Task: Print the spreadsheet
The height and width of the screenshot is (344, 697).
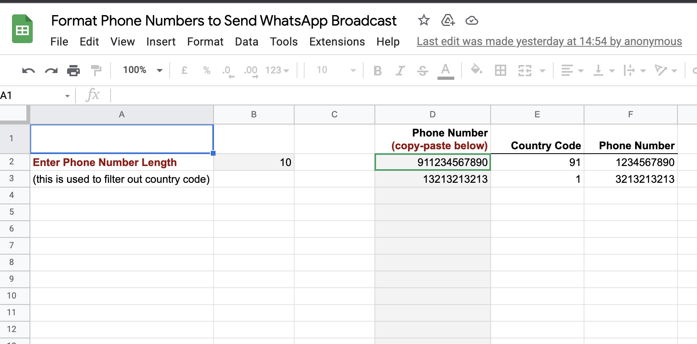Action: (73, 71)
